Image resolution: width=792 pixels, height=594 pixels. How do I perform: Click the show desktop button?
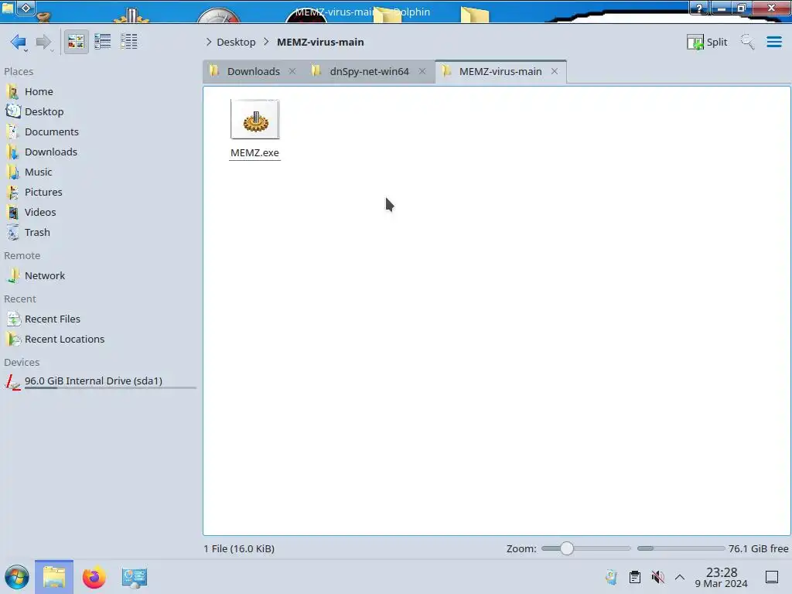coord(772,577)
